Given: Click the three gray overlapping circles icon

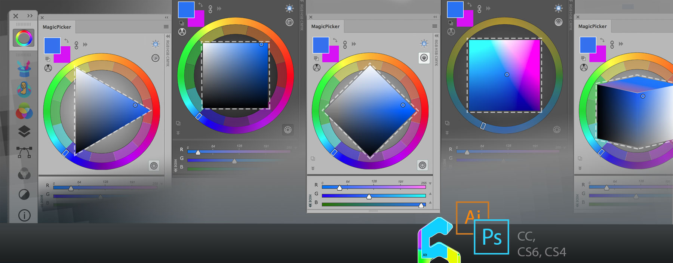Looking at the screenshot, I should coord(24,174).
